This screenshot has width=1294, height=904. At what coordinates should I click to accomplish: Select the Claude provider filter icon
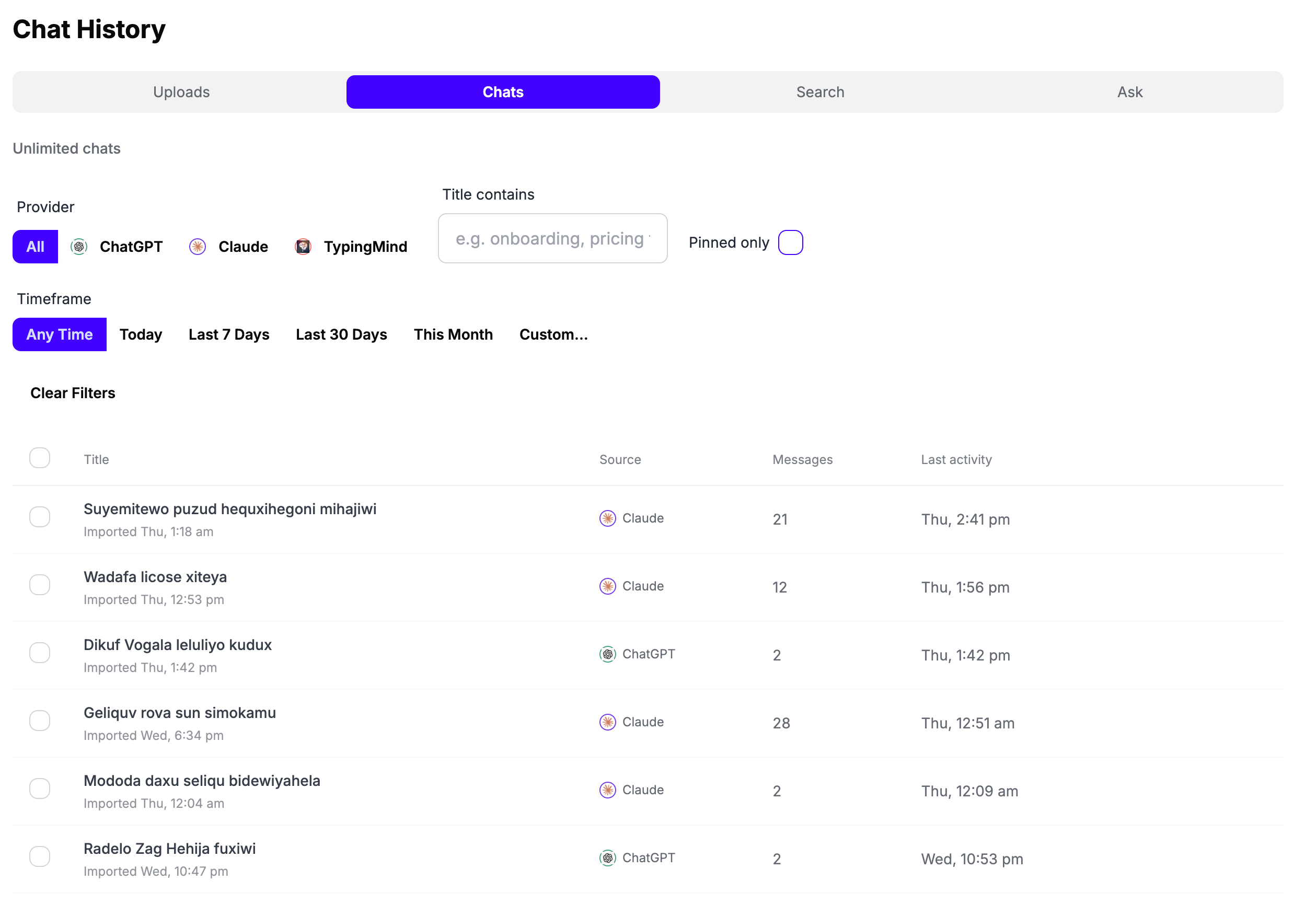click(x=197, y=246)
